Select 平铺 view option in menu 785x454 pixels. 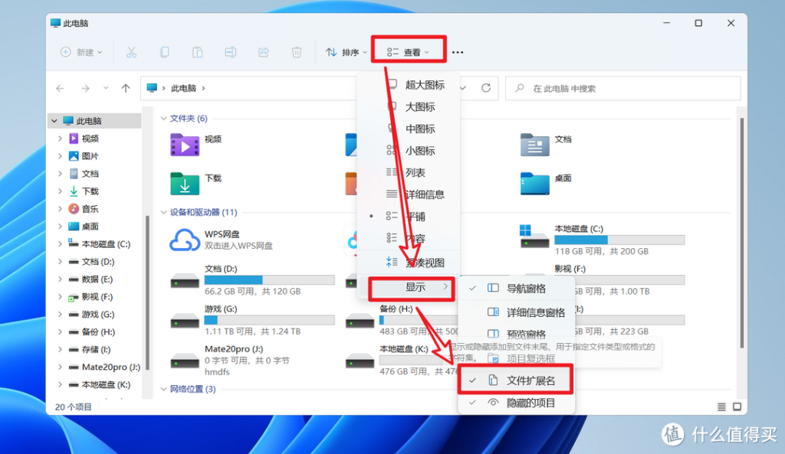[409, 217]
